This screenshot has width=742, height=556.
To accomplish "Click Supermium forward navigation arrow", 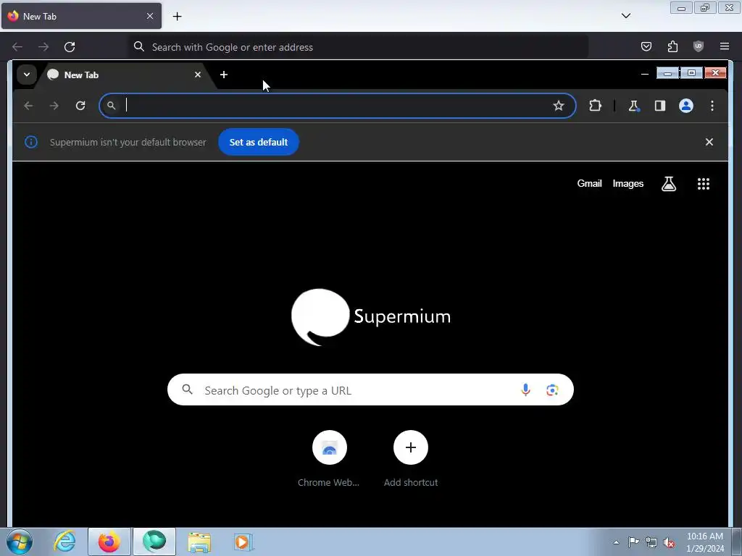I will 54,106.
